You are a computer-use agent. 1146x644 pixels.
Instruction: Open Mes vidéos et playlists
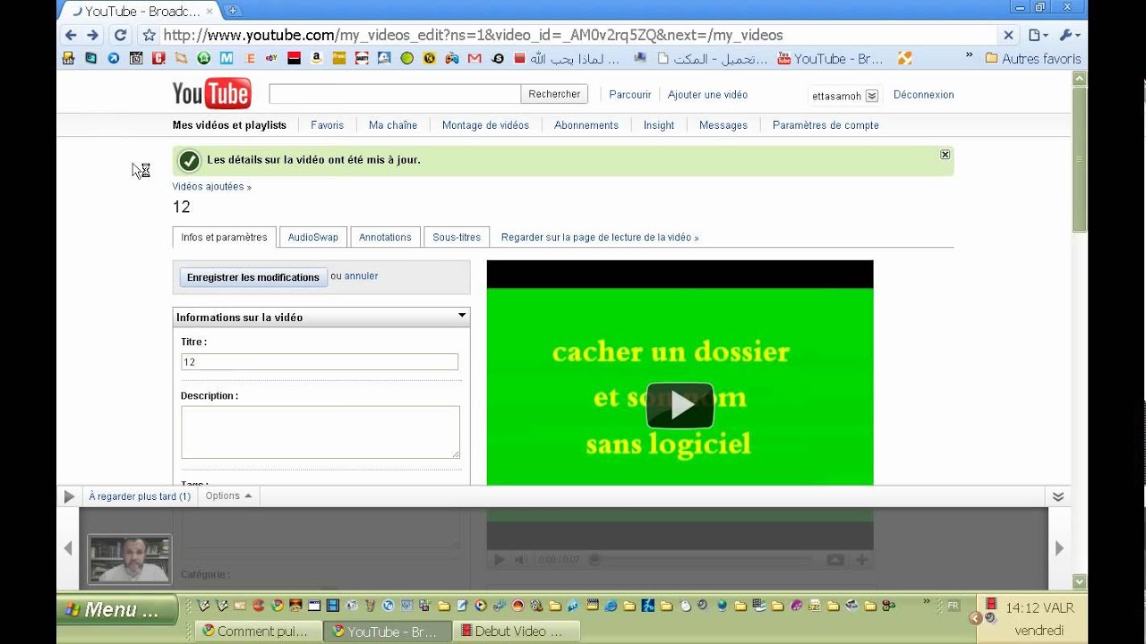[229, 125]
